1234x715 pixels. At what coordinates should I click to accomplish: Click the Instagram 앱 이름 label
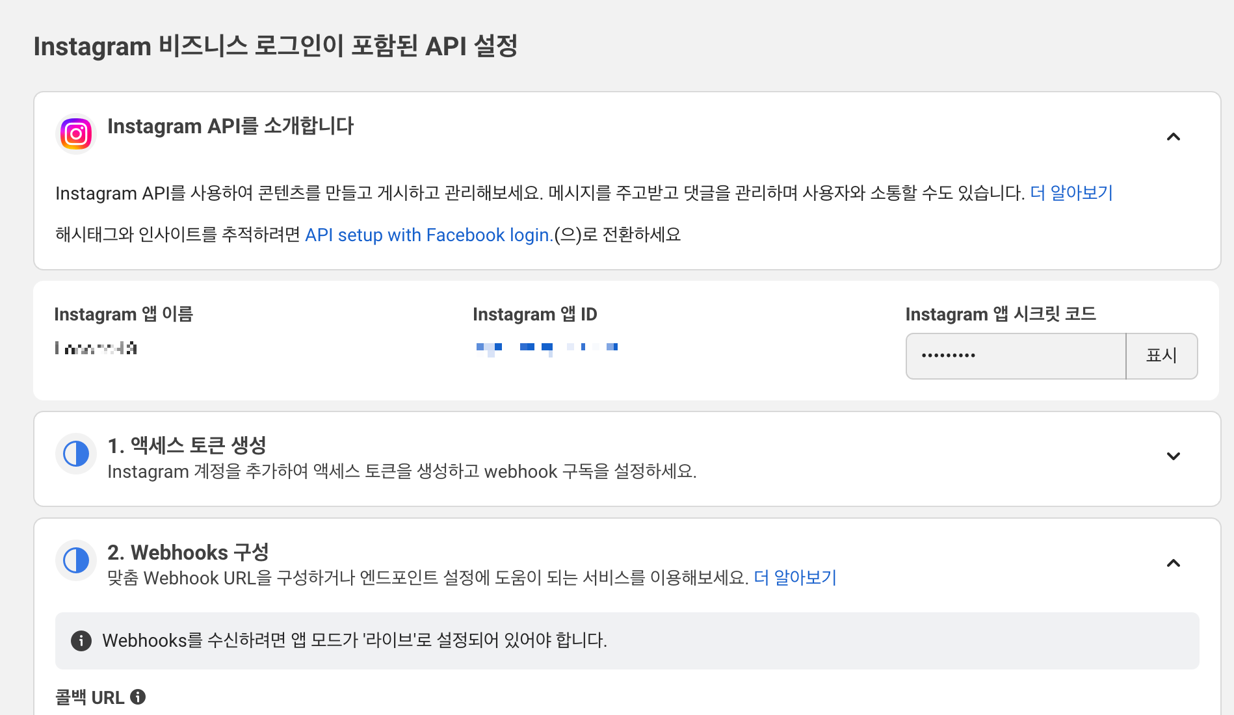(124, 315)
